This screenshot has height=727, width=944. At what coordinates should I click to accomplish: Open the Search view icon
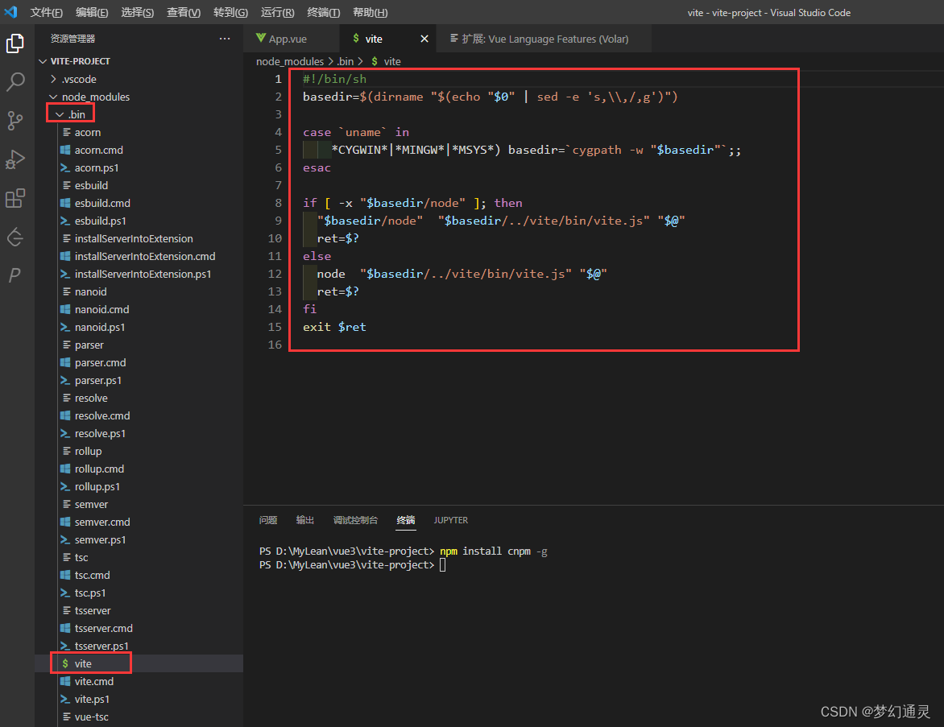15,82
